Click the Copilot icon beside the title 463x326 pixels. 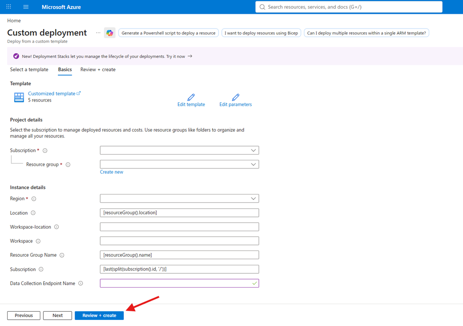click(110, 33)
